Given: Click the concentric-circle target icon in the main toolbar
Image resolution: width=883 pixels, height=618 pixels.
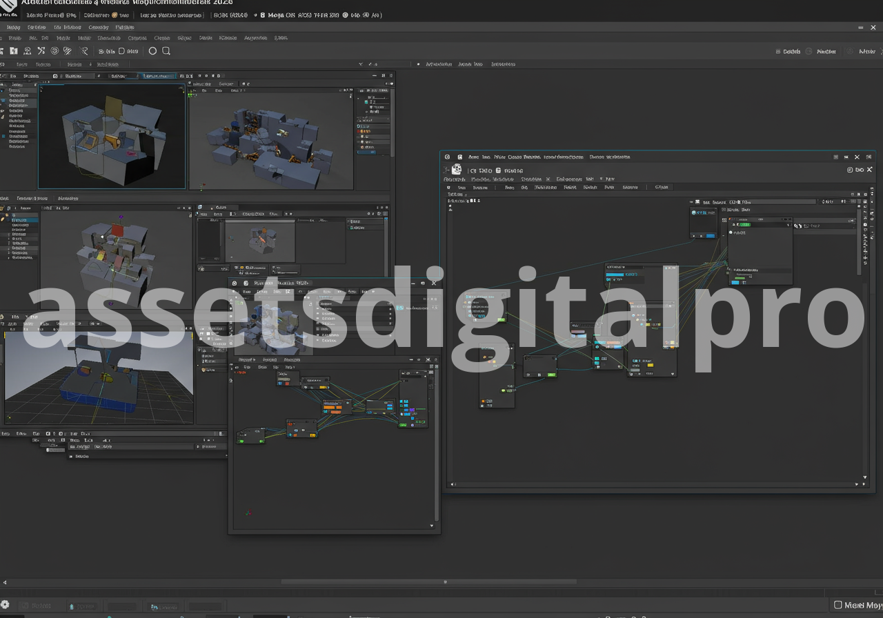Looking at the screenshot, I should click(54, 51).
